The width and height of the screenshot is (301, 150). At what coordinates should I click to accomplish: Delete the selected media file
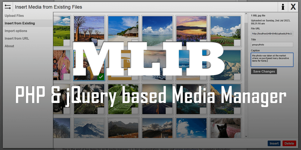(289, 143)
